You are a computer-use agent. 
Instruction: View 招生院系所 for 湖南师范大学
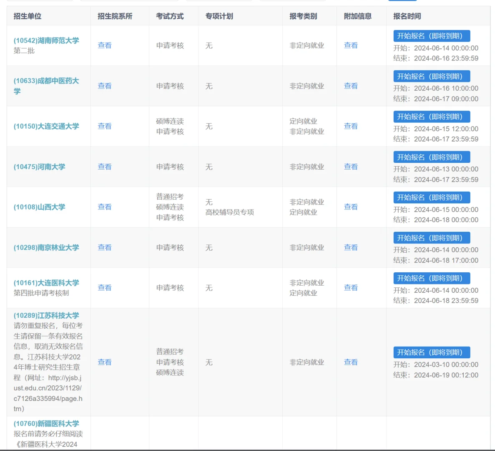105,45
